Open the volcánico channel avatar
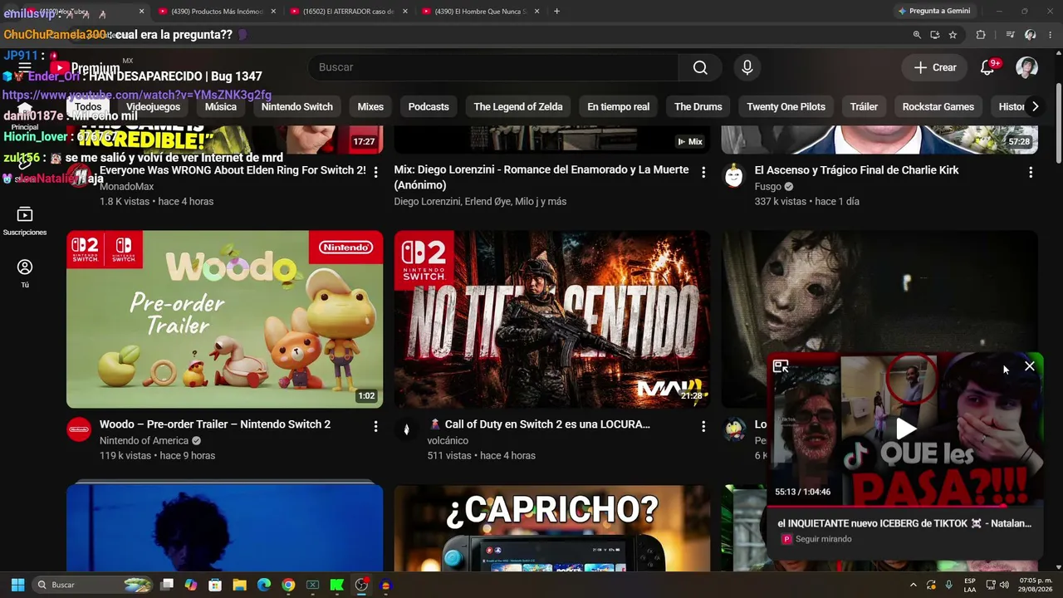The height and width of the screenshot is (598, 1063). coord(406,429)
